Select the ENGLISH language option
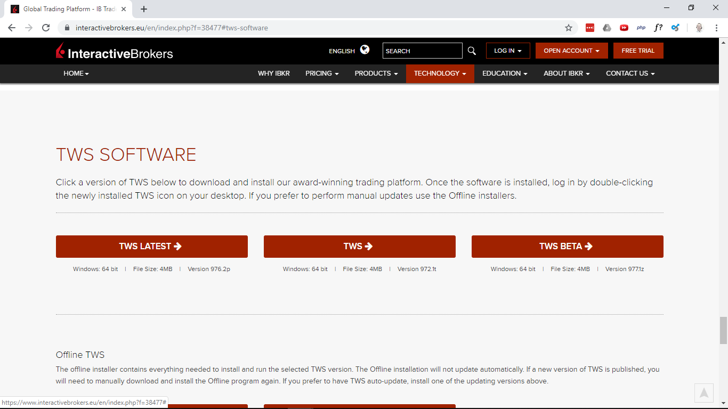Screen dimensions: 728x409 point(342,51)
